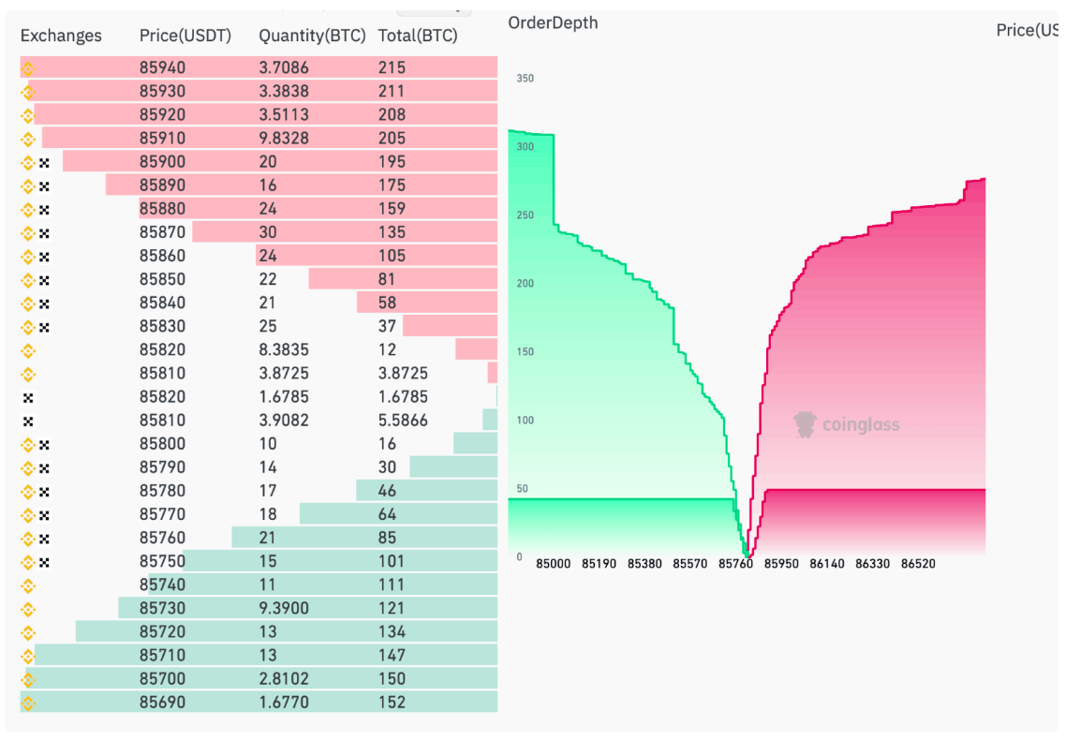Click the 9.8328 quantity cell
The image size is (1065, 740).
[x=284, y=139]
